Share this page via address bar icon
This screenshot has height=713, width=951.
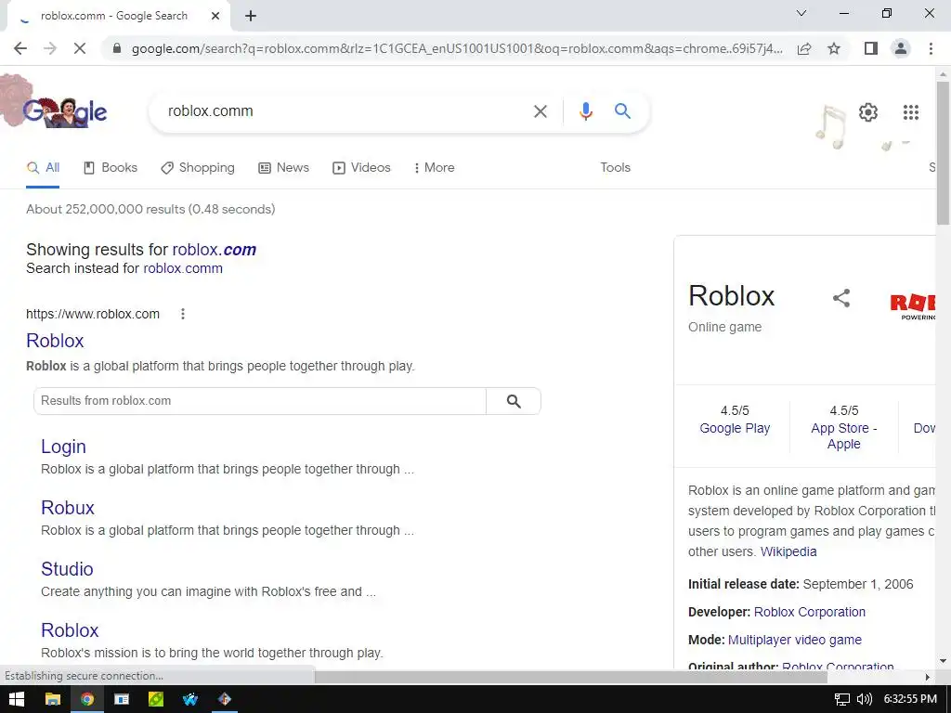[x=804, y=48]
